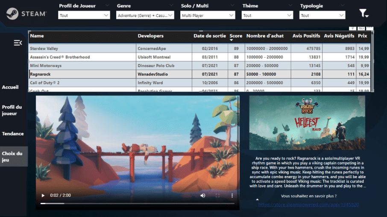Select the Call of Duty 2 row
The height and width of the screenshot is (217, 387).
199,83
